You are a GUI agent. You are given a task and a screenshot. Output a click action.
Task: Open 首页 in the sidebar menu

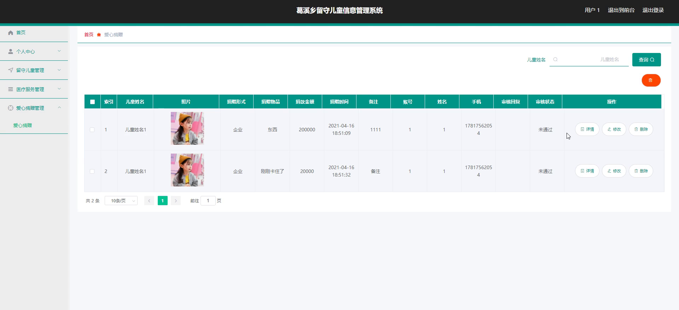click(34, 32)
